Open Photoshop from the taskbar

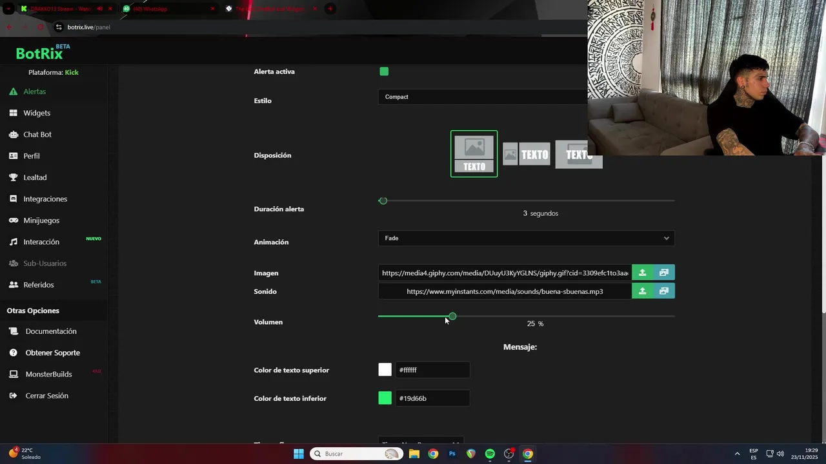tap(452, 454)
